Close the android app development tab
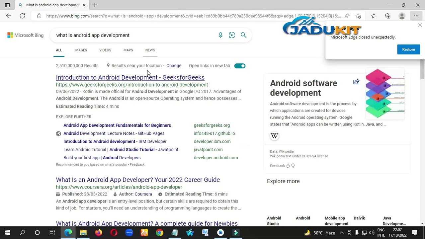This screenshot has width=425, height=239. tap(84, 5)
